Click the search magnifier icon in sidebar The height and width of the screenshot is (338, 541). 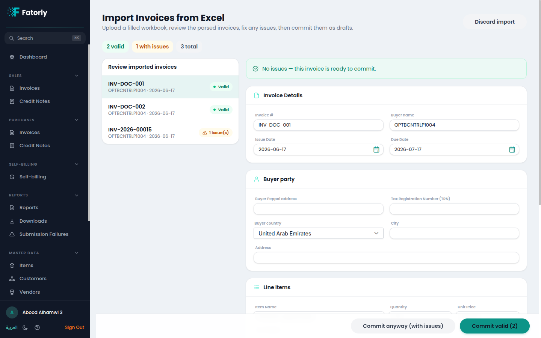click(x=12, y=38)
